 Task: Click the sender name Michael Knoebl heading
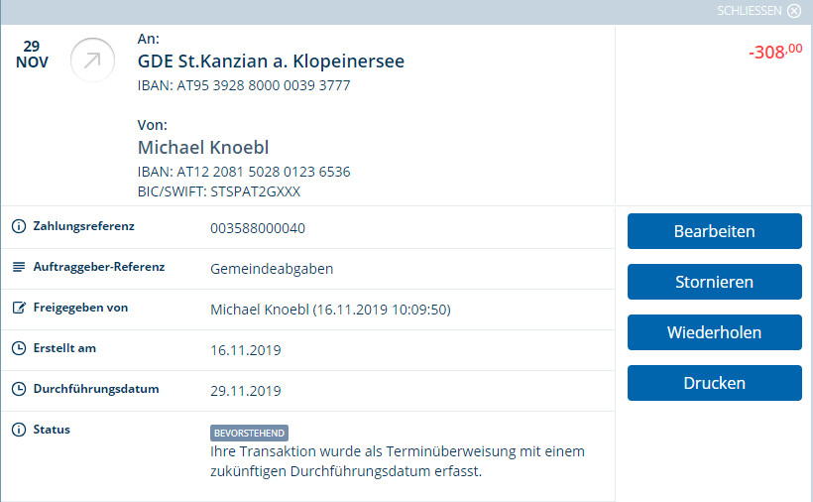click(203, 147)
